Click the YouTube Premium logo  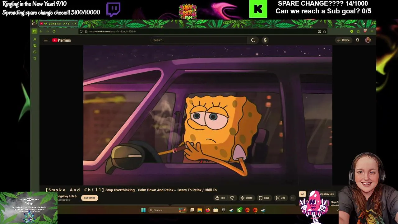61,40
